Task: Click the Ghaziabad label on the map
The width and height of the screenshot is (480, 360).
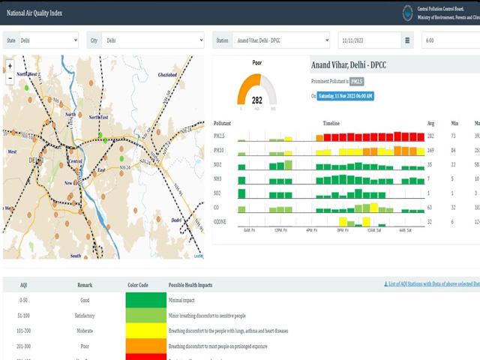Action: point(167,75)
